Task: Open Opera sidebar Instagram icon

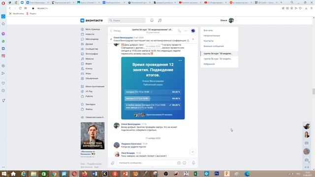Action: [x=3, y=56]
